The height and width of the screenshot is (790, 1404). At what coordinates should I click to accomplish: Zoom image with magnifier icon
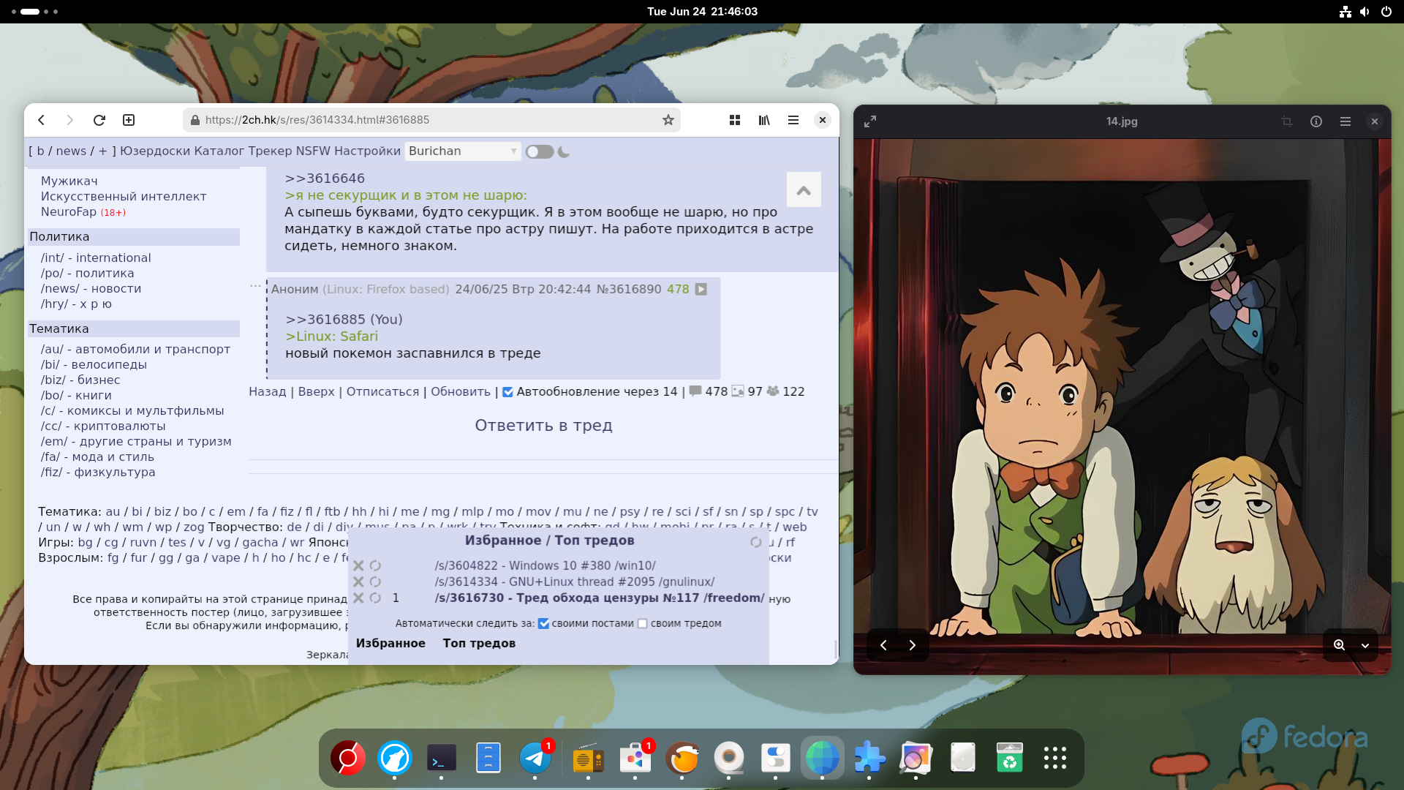1339,644
